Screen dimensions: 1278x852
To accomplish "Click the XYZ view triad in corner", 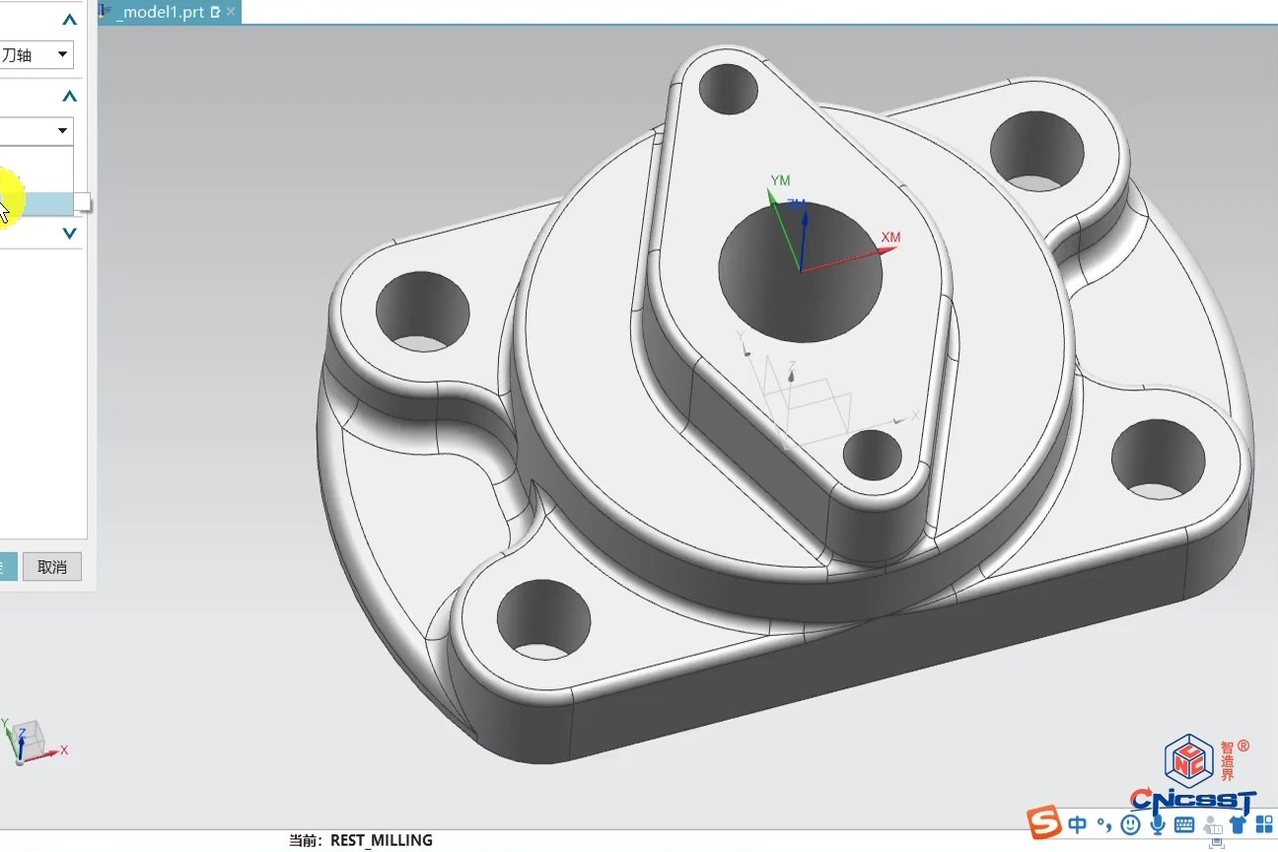I will pyautogui.click(x=28, y=742).
